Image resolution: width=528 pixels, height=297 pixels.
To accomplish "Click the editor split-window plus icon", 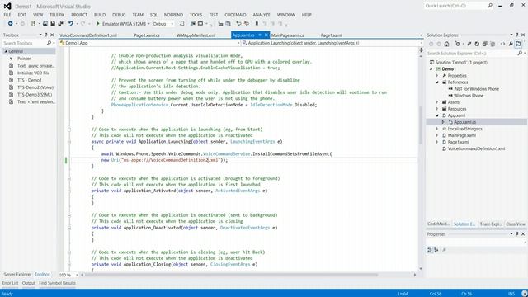I will tap(421, 49).
